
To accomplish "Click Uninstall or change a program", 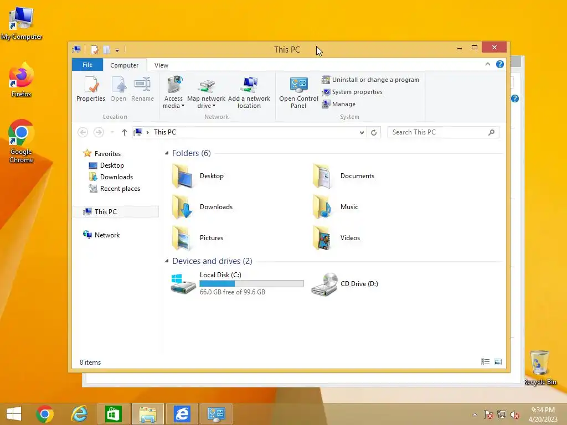I will tap(370, 80).
